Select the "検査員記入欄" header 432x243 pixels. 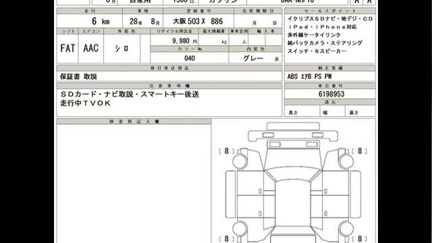point(134,122)
